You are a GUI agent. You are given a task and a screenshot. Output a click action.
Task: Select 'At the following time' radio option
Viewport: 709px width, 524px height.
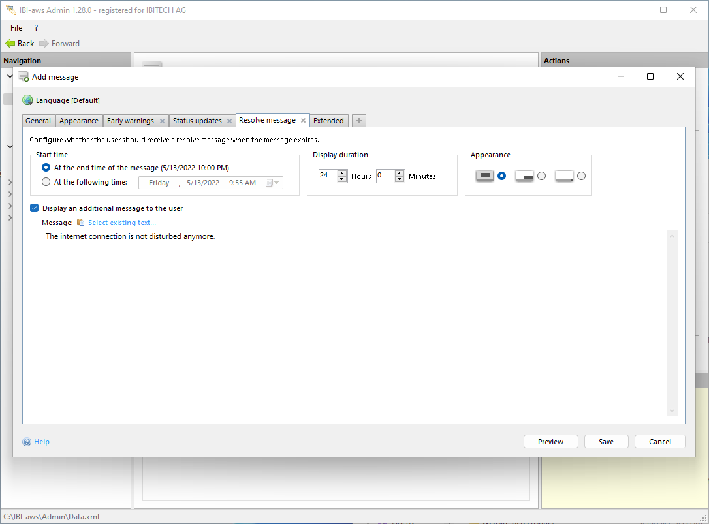click(x=46, y=183)
